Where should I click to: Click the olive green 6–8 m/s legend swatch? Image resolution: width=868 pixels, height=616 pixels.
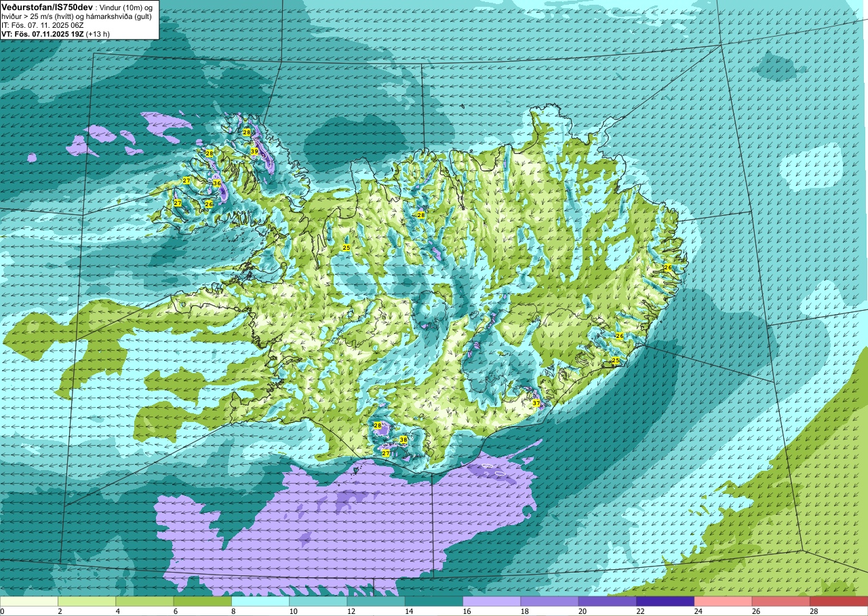pyautogui.click(x=203, y=601)
